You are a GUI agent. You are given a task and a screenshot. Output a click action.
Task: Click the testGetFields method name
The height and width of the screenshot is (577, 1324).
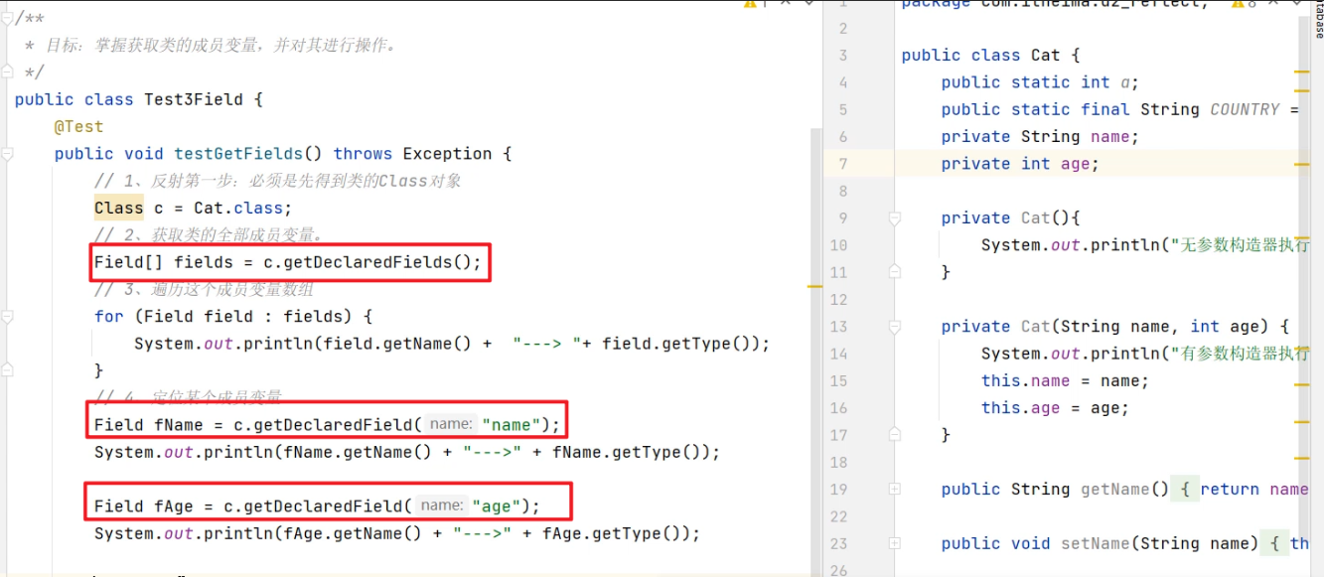[x=238, y=154]
